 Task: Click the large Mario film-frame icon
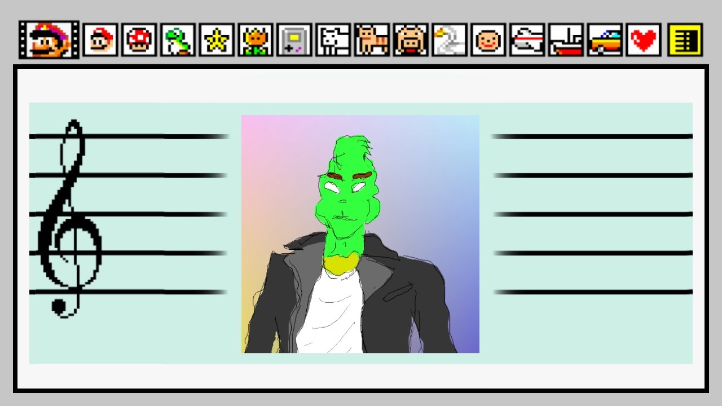pyautogui.click(x=49, y=39)
